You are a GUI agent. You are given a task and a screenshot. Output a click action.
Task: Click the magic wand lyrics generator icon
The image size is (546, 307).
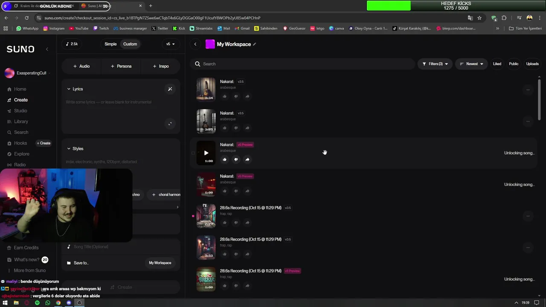click(170, 89)
